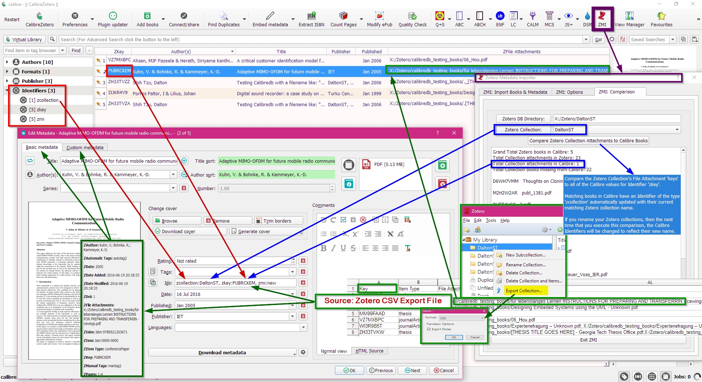Image resolution: width=702 pixels, height=382 pixels.
Task: Open the Languages dropdown
Action: (303, 328)
